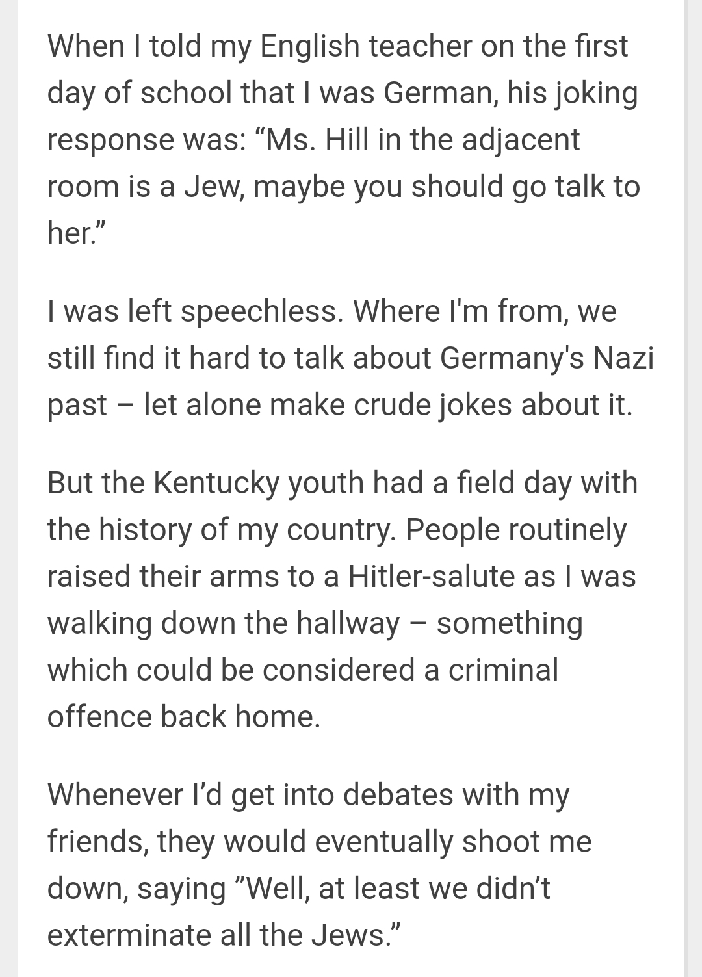Click the phrase "People routinely"
This screenshot has width=702, height=977.
click(515, 530)
